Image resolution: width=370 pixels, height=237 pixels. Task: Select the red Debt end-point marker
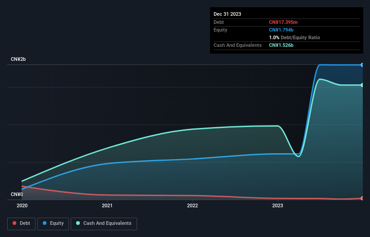coord(362,198)
